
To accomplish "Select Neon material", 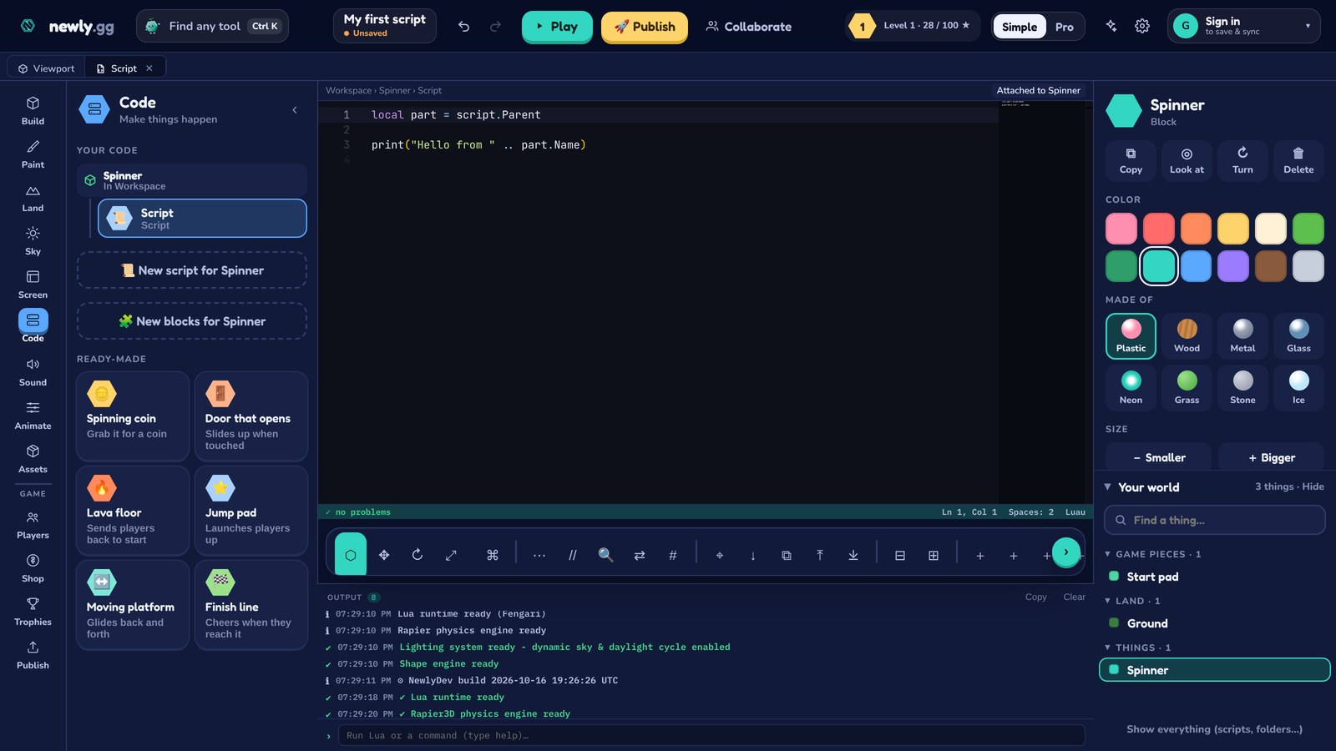I will click(1131, 388).
